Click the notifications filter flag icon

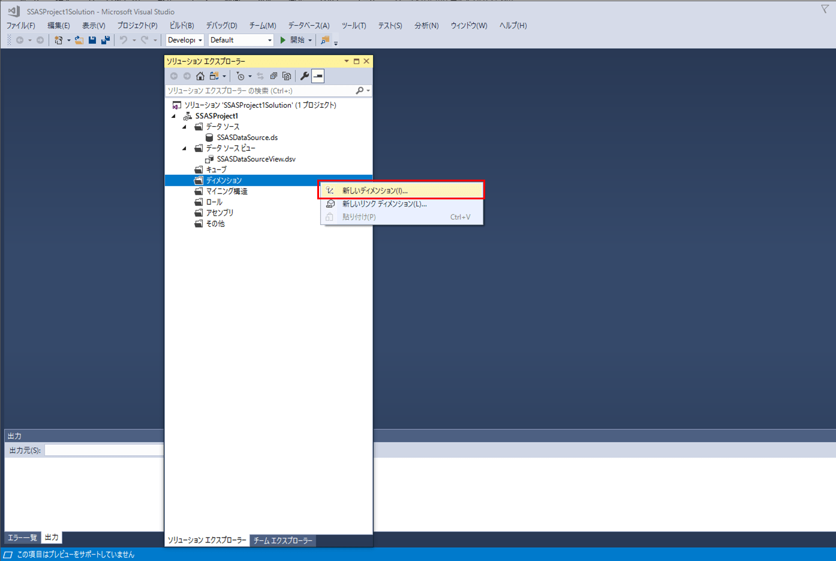825,9
